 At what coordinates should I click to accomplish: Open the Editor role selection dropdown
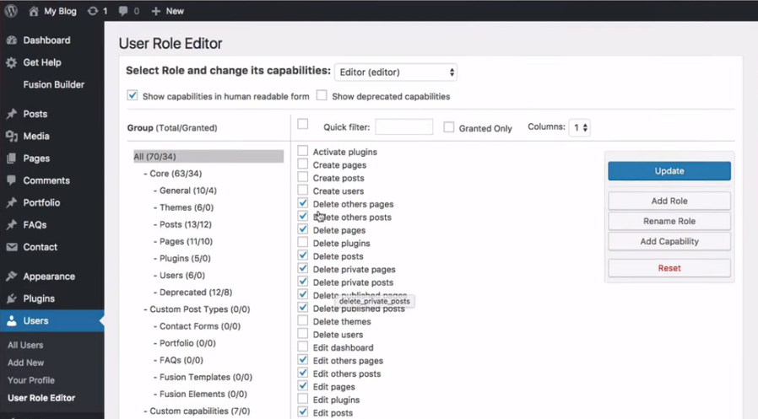point(396,73)
